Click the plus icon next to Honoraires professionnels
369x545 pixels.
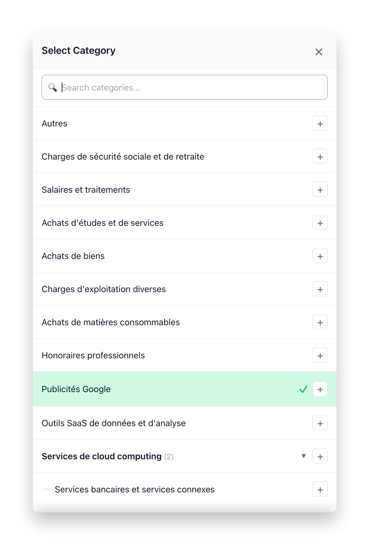(320, 355)
